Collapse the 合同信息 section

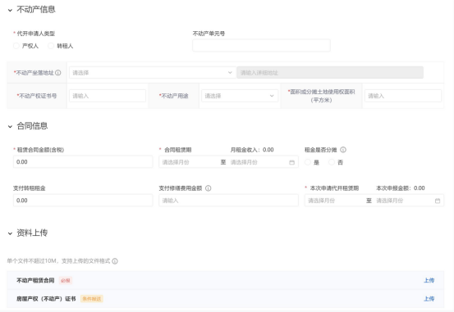[x=10, y=127]
